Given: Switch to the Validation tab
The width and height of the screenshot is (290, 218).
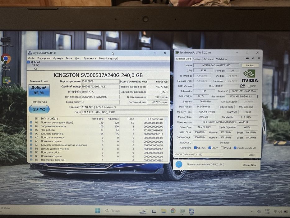Looking at the screenshot, I should point(221,59).
